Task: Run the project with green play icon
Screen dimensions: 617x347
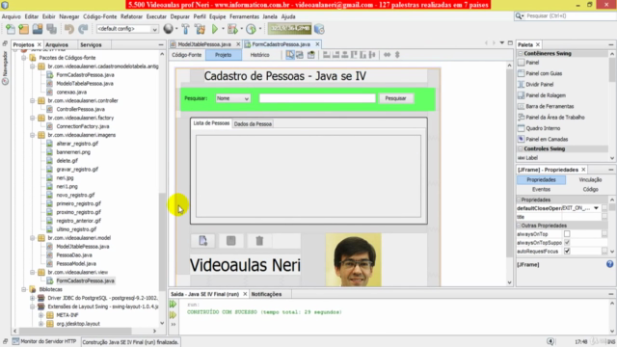Action: [x=214, y=29]
